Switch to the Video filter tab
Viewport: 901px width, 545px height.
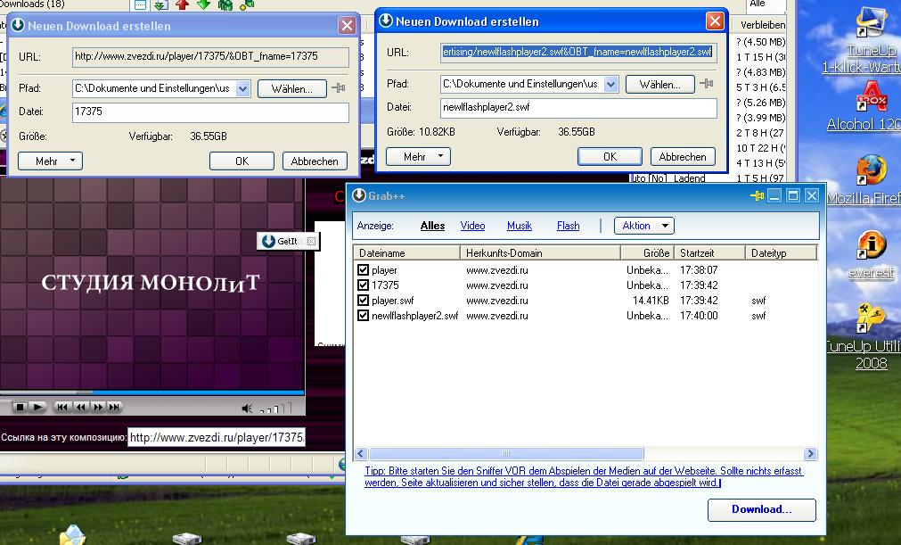tap(472, 226)
